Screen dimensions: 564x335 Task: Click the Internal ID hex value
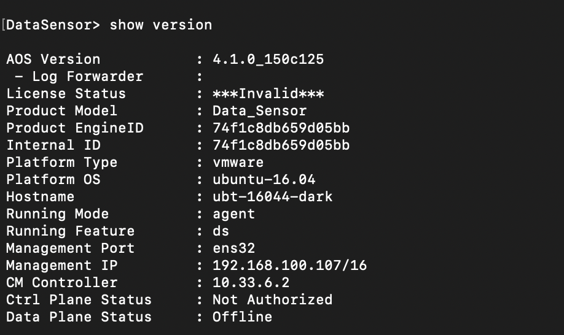[x=281, y=145]
